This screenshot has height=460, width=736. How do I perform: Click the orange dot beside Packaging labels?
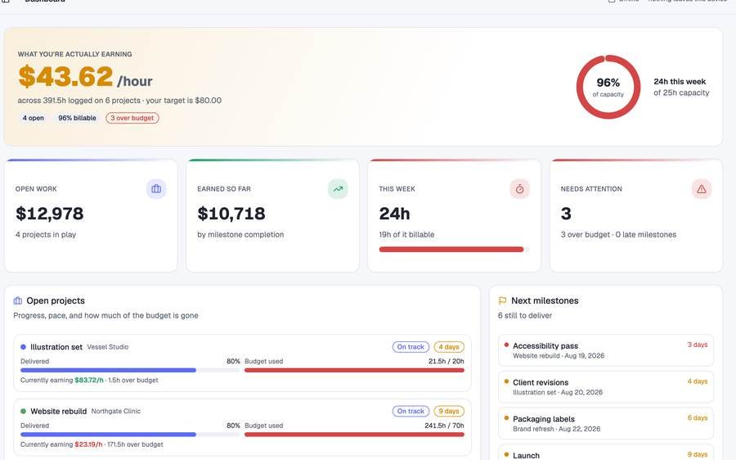pyautogui.click(x=506, y=418)
